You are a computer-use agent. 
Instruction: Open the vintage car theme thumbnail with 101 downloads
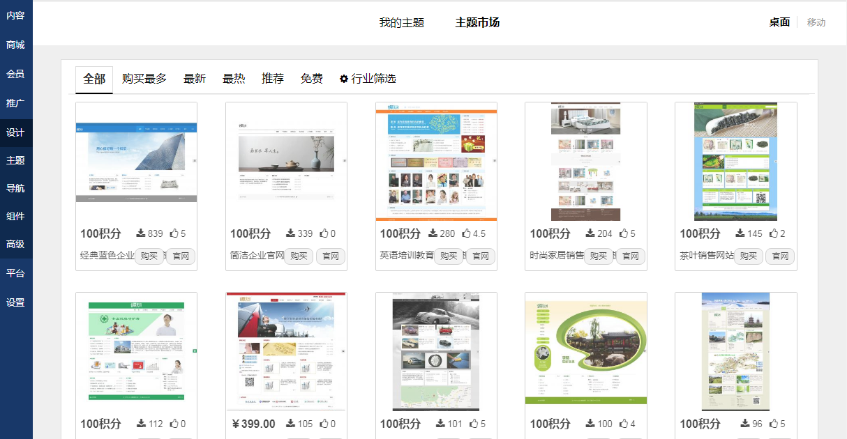click(436, 351)
